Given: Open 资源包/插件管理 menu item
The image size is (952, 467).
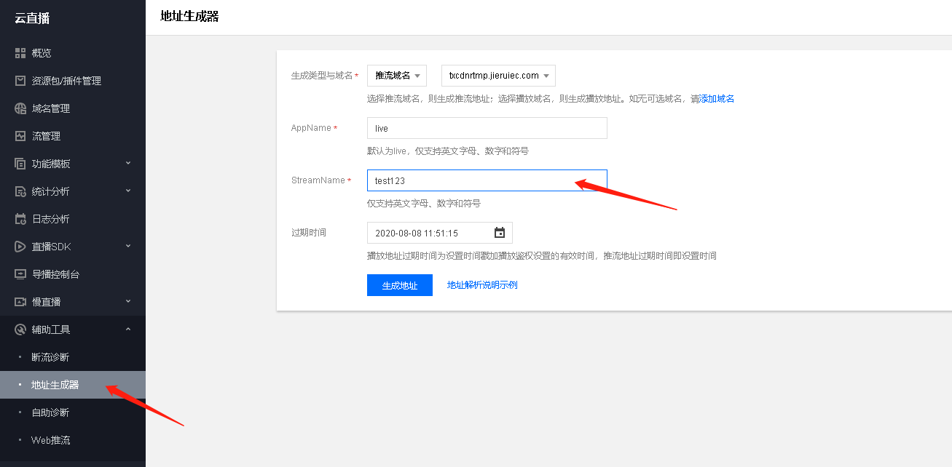Looking at the screenshot, I should [73, 81].
